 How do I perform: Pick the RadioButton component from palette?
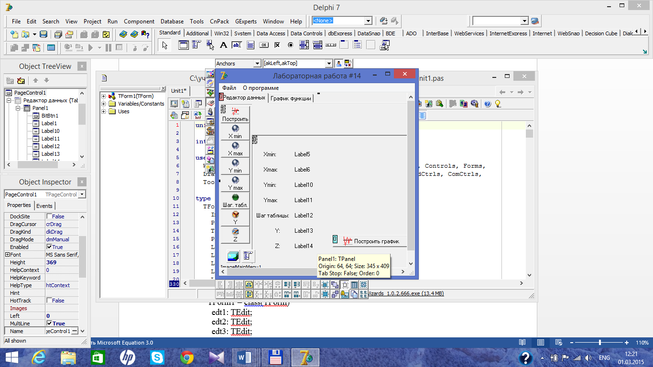point(290,45)
